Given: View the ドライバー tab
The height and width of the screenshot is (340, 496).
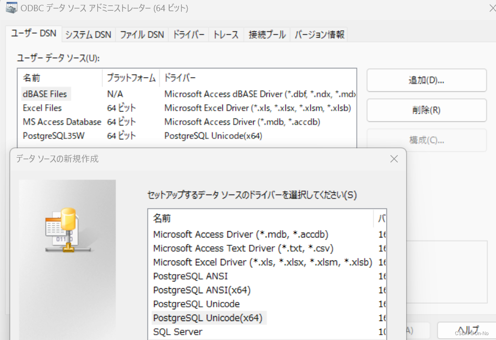Looking at the screenshot, I should click(x=188, y=34).
